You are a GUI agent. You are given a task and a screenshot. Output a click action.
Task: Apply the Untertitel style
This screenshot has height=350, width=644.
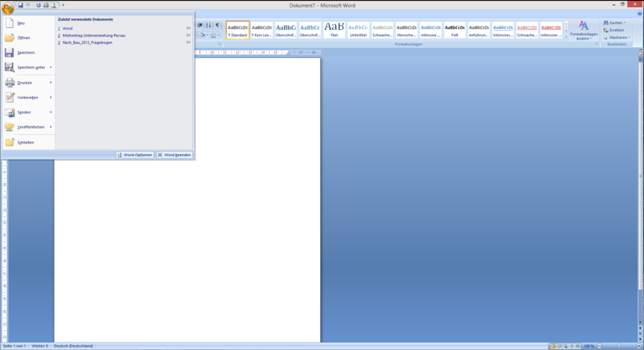pyautogui.click(x=358, y=30)
